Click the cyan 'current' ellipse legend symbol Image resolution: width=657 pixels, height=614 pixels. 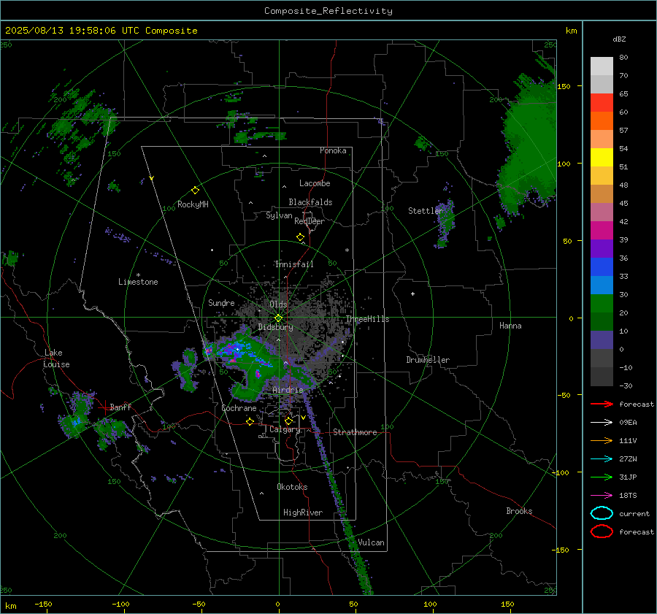(x=602, y=513)
